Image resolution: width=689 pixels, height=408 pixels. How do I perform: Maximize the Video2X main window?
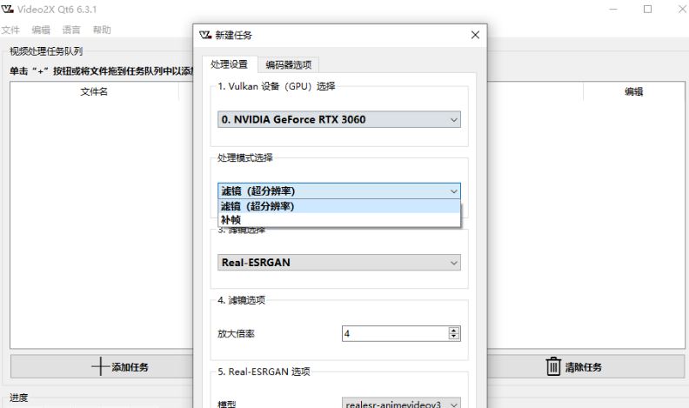tap(647, 9)
